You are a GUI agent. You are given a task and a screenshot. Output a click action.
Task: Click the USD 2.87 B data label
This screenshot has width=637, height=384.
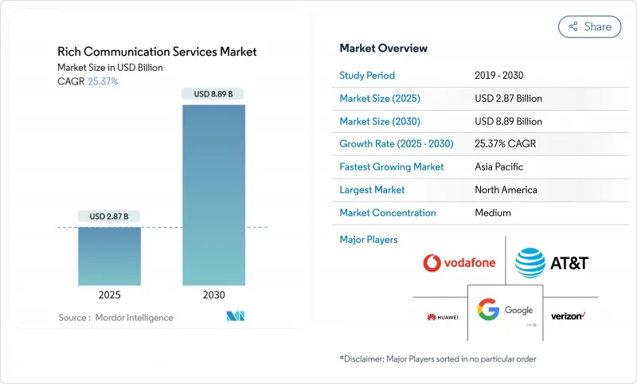[110, 216]
